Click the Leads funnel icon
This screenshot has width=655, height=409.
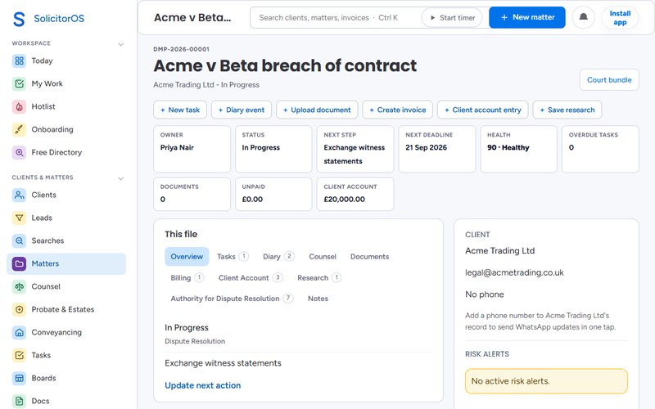pos(19,218)
